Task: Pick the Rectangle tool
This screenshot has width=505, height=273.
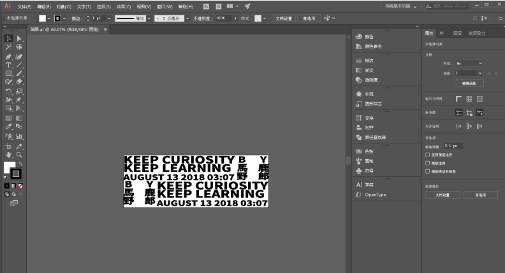Action: [8, 73]
